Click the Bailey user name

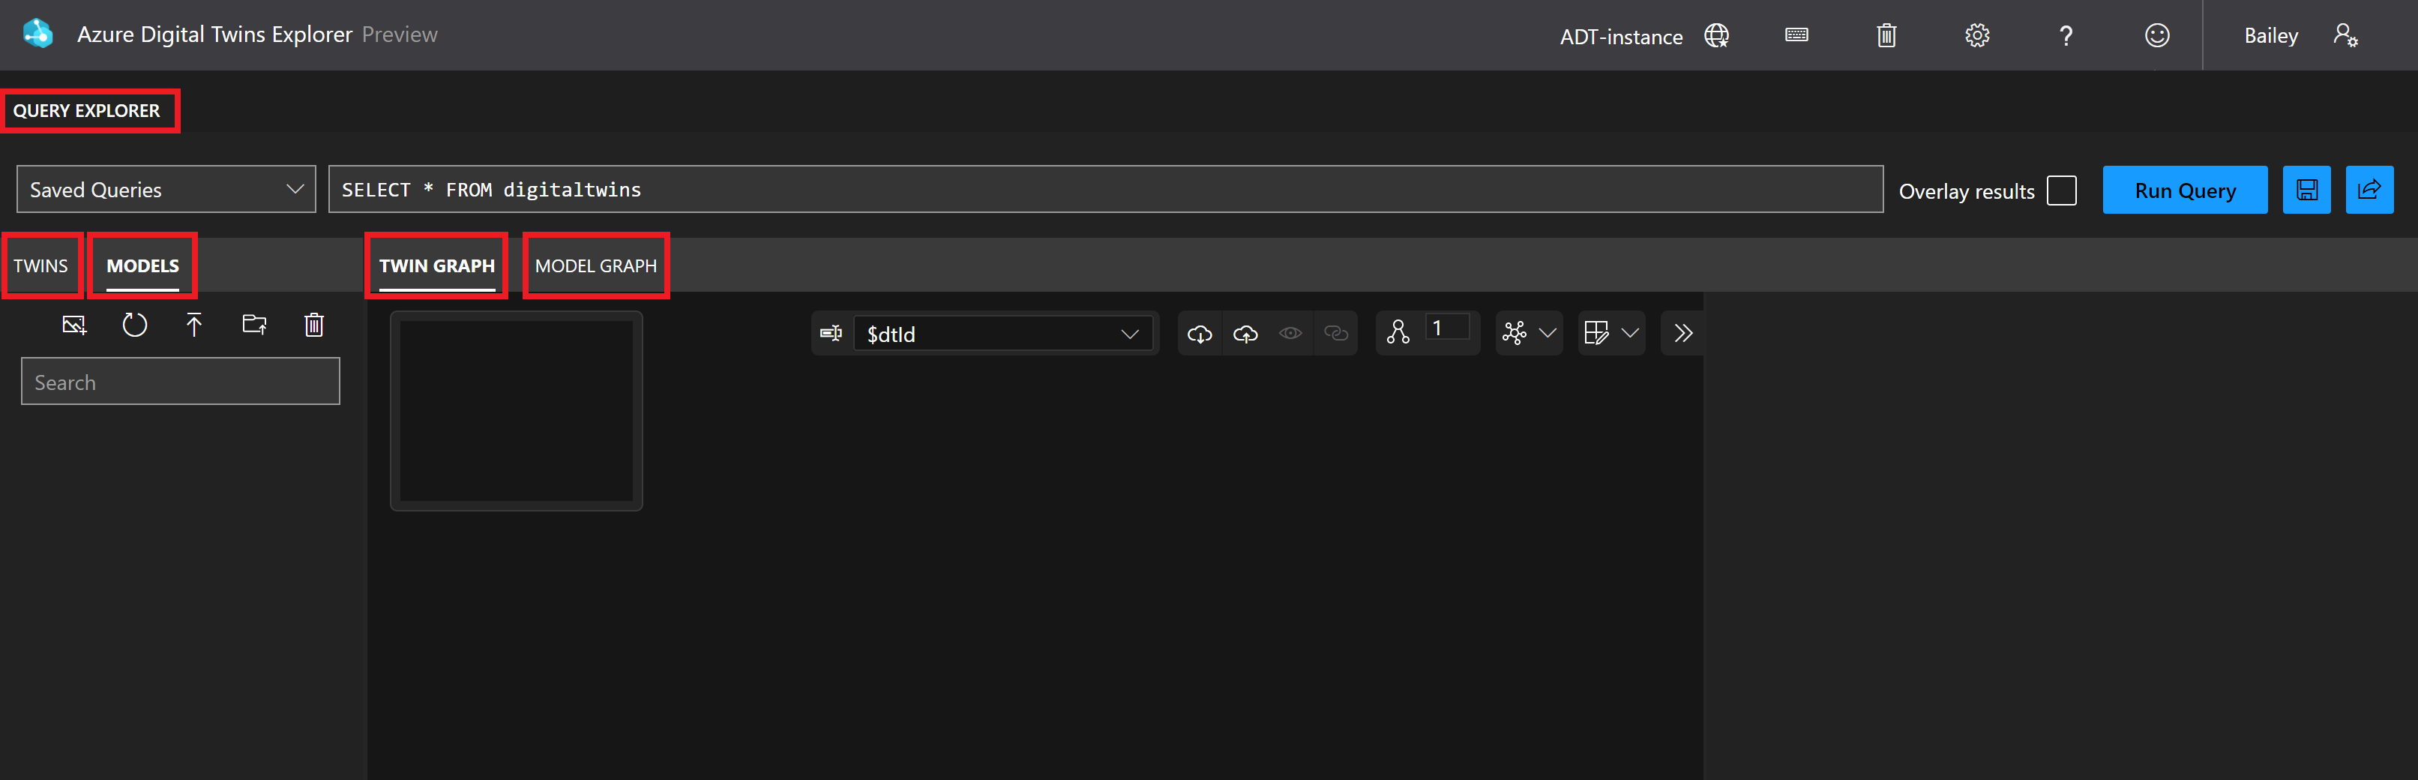click(2270, 36)
